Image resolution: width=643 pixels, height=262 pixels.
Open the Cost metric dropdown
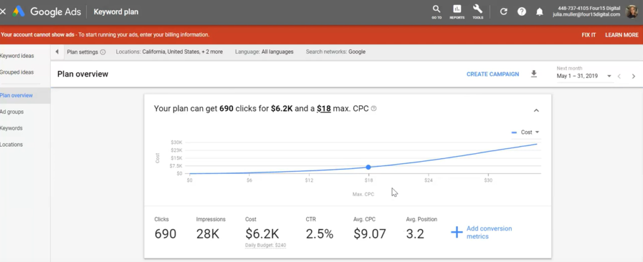(526, 132)
